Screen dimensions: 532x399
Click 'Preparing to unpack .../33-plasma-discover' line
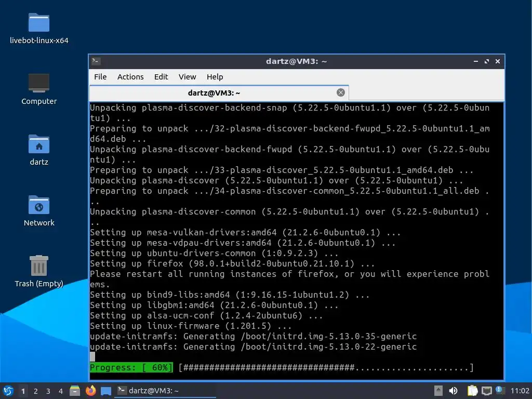pyautogui.click(x=282, y=170)
